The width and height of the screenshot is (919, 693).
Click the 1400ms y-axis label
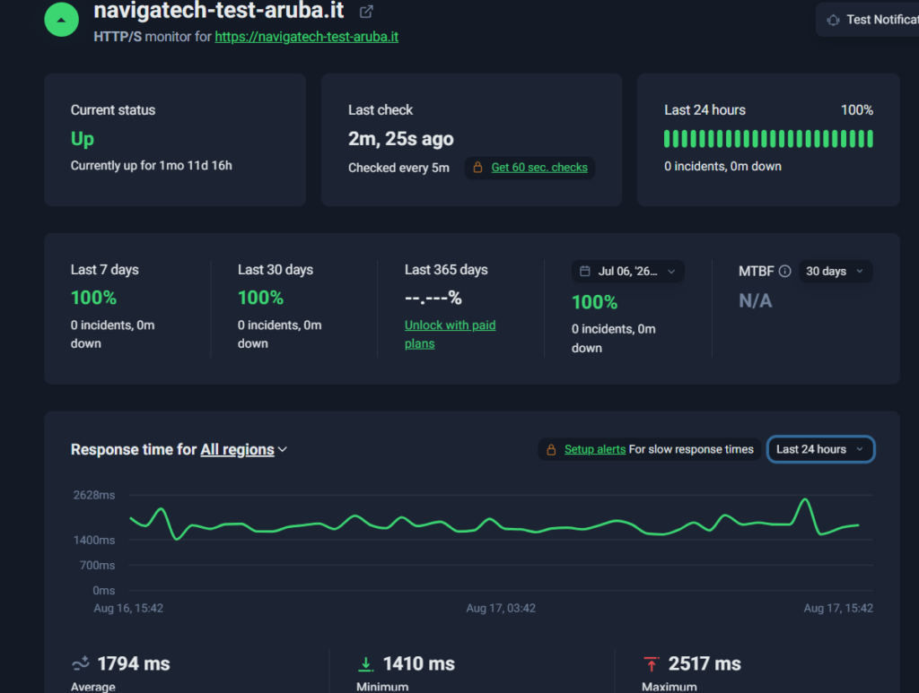[93, 541]
